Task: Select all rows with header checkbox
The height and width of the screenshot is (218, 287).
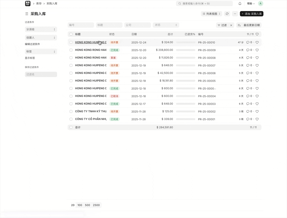Action: [71, 34]
